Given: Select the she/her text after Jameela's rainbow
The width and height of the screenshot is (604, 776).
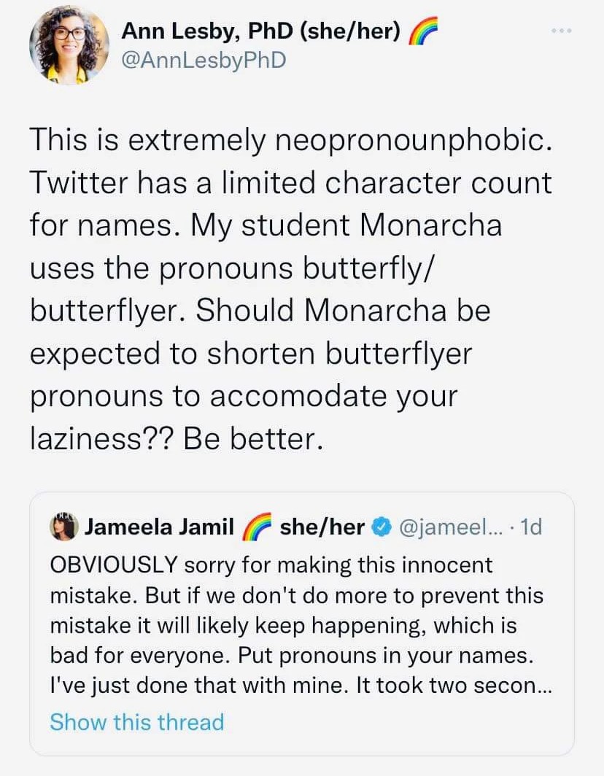Looking at the screenshot, I should pos(322,527).
